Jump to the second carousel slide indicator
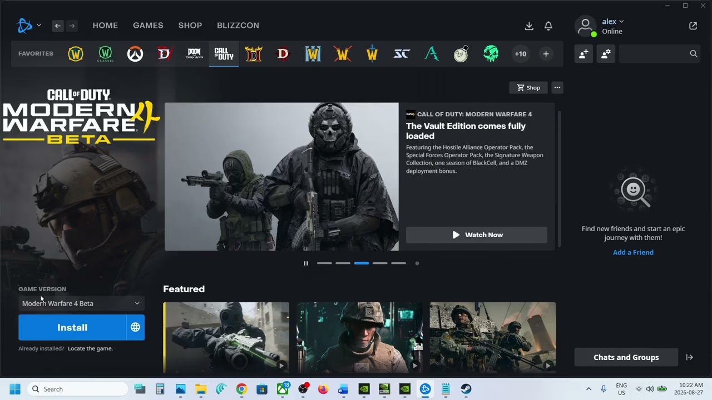 tap(343, 263)
